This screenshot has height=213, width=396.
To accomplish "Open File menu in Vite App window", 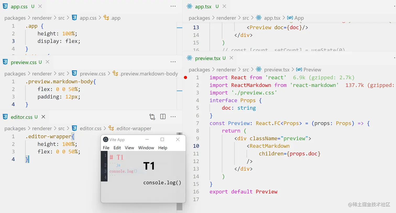I will [x=106, y=148].
